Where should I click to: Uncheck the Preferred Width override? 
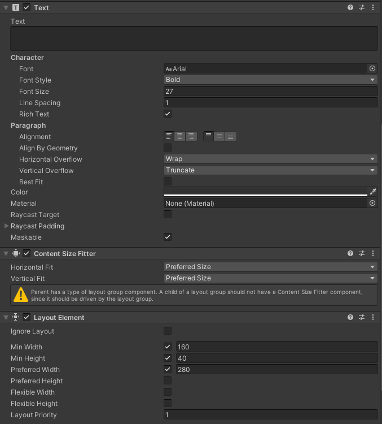[168, 369]
